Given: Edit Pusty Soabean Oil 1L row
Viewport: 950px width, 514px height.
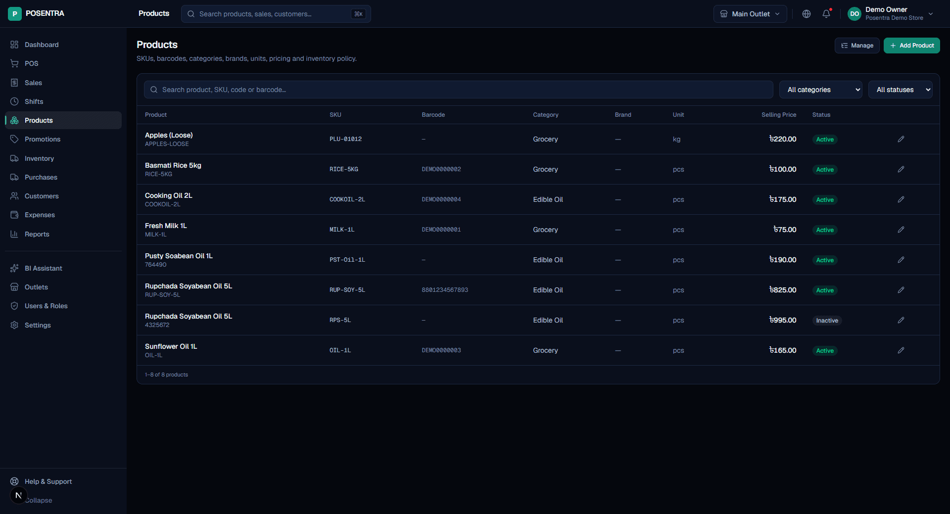Looking at the screenshot, I should point(901,260).
